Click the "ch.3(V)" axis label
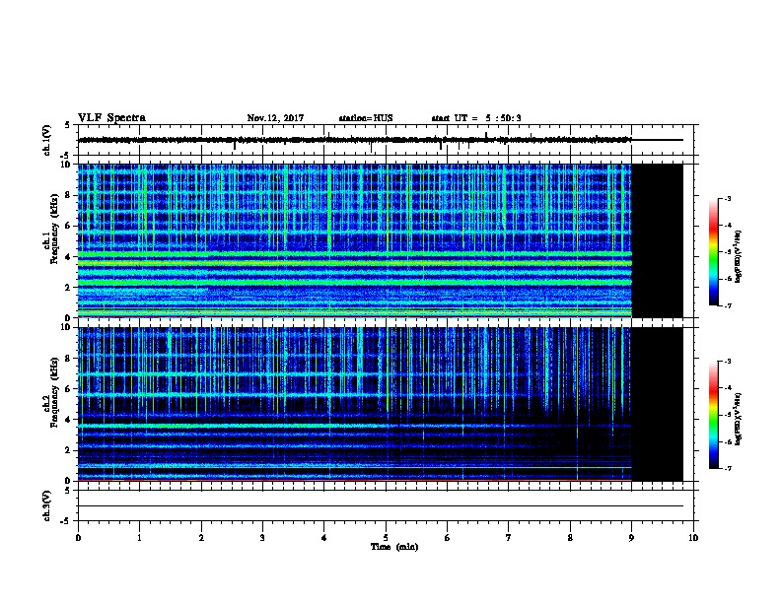781x603 pixels. coord(47,505)
